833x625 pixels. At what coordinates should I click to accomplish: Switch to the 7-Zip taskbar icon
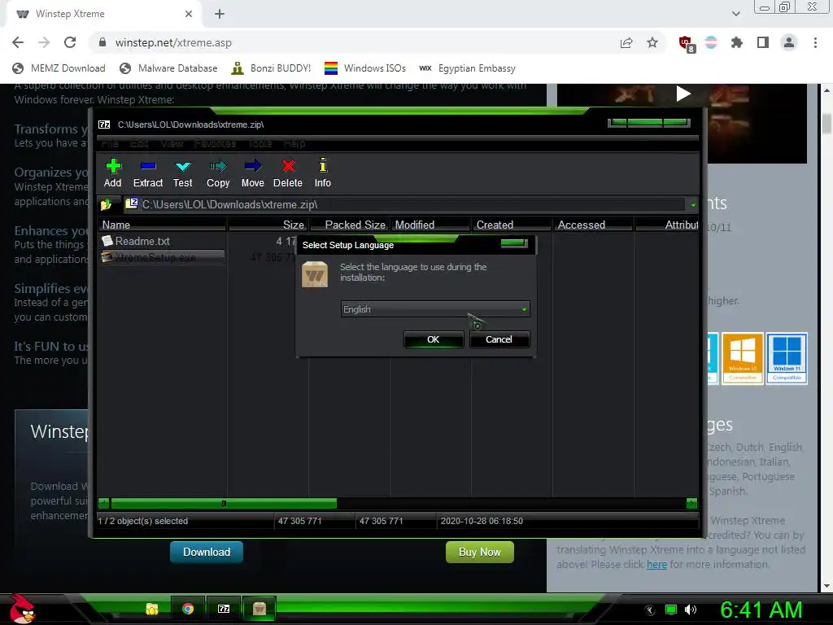coord(224,609)
